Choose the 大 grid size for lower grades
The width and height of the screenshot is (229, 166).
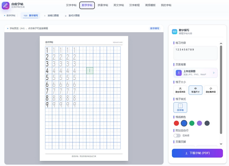click(180, 90)
